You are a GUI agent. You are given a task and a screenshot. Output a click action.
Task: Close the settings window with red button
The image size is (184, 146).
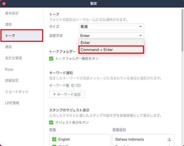[4, 4]
